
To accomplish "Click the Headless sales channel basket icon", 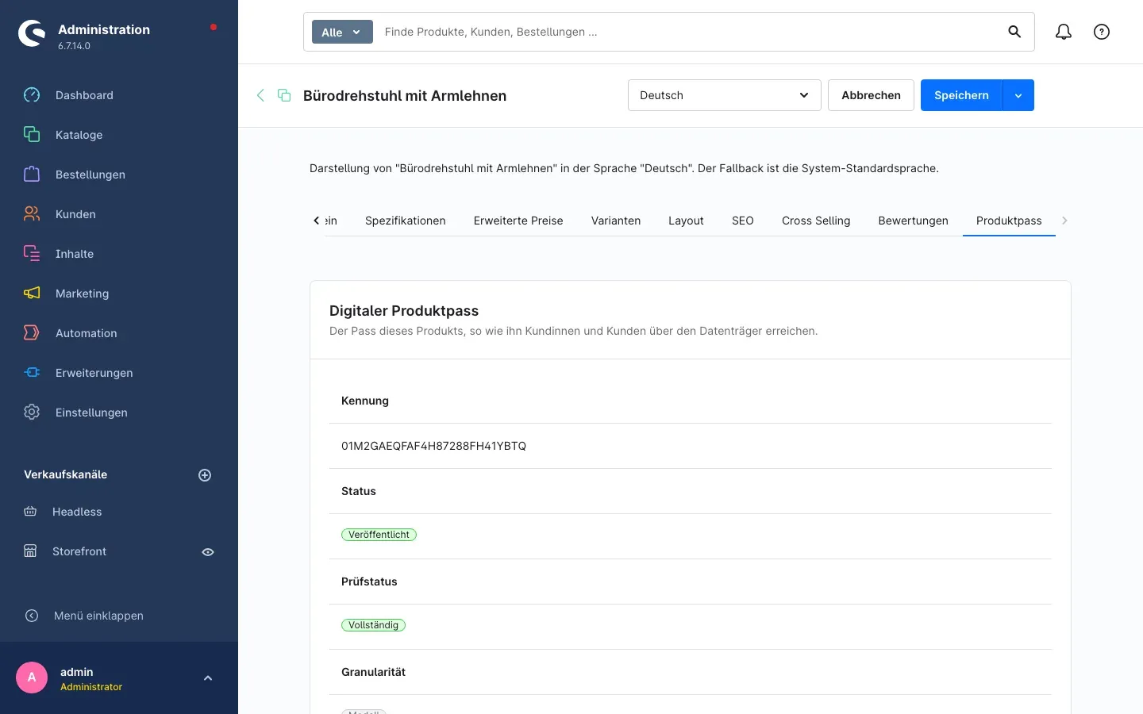I will click(30, 512).
